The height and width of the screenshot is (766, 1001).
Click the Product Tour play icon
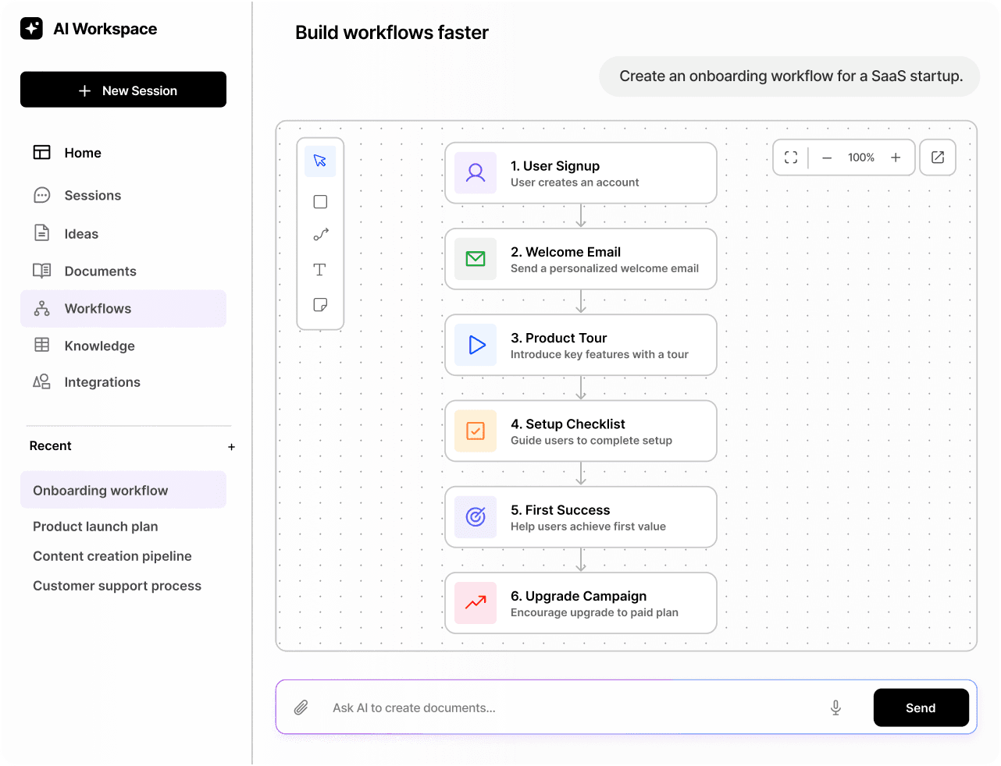click(476, 345)
